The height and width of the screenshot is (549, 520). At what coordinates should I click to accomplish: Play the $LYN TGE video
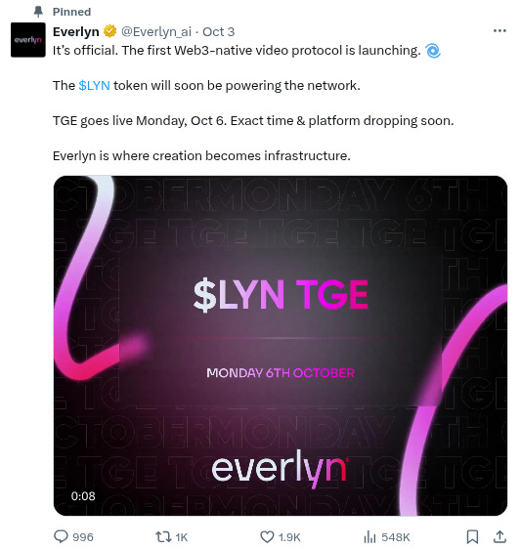click(281, 346)
